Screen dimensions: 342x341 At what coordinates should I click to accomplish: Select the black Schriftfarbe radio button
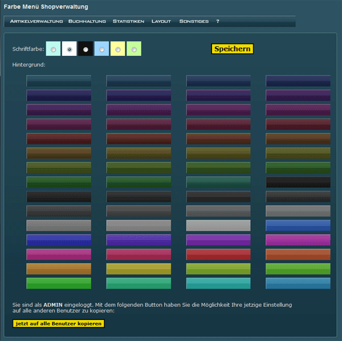(x=85, y=50)
